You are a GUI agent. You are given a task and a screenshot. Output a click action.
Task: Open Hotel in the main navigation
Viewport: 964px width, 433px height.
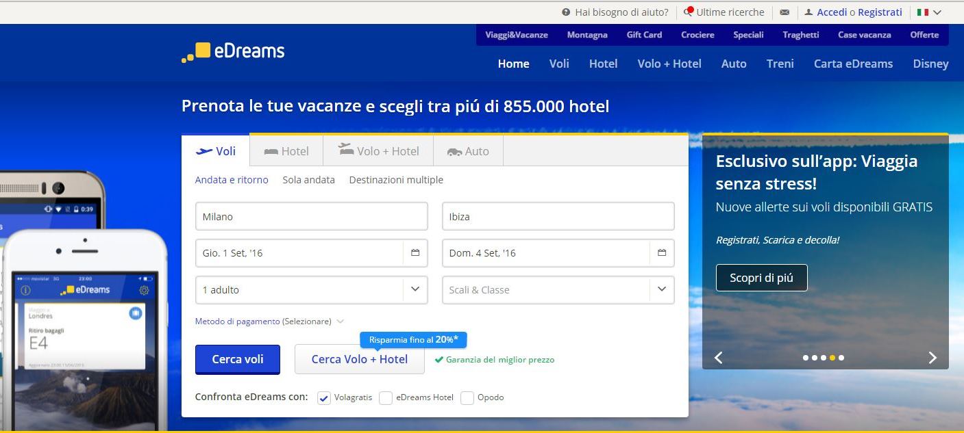[x=603, y=64]
